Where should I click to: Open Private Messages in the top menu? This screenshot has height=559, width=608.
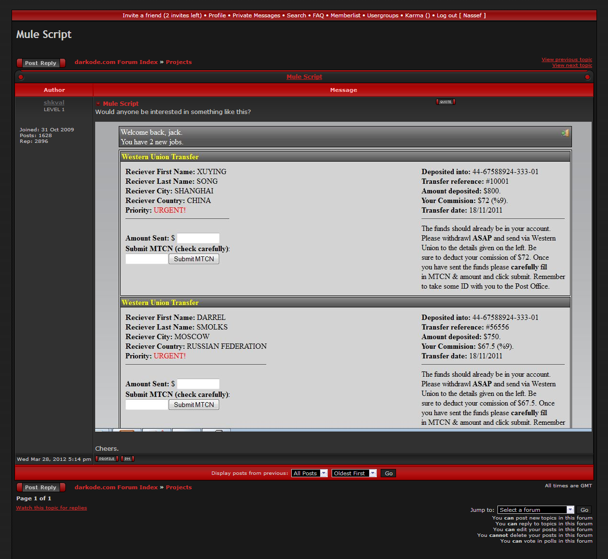(x=256, y=15)
